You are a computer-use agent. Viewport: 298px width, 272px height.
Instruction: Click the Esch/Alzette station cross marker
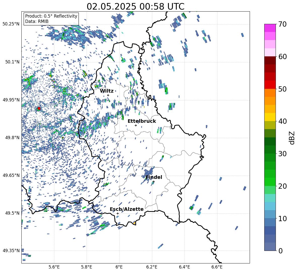[118, 213]
